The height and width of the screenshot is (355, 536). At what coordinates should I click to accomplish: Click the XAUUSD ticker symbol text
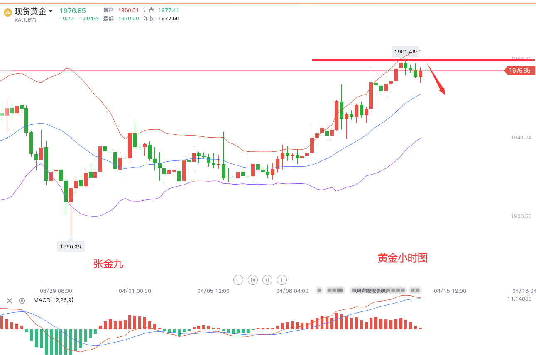tap(25, 20)
